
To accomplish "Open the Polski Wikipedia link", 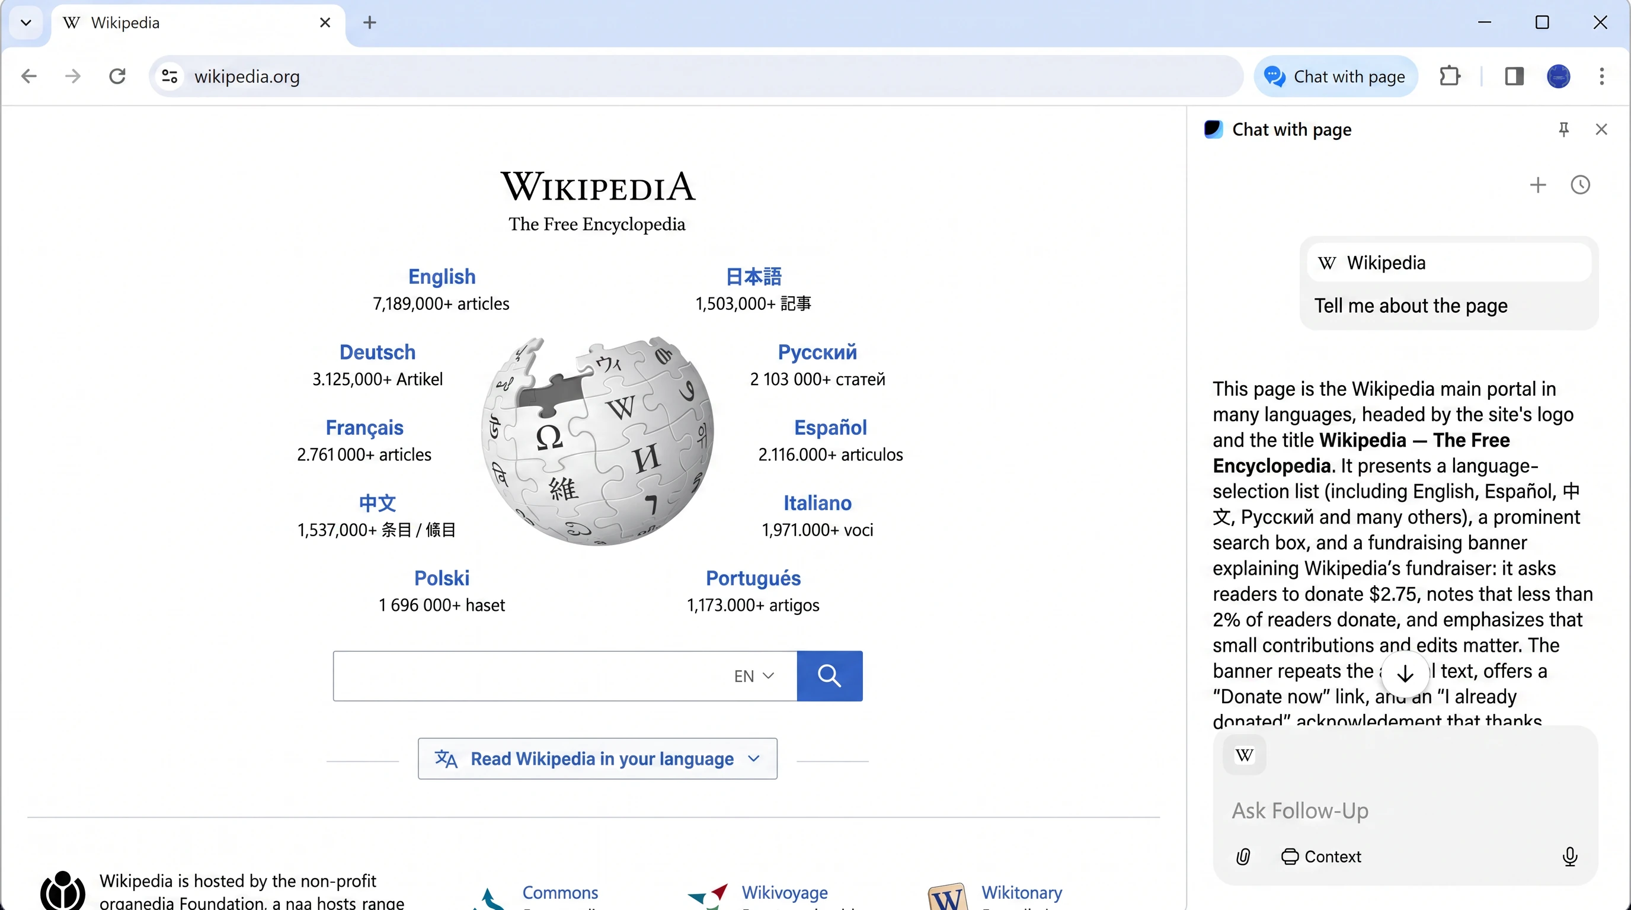I will (442, 578).
